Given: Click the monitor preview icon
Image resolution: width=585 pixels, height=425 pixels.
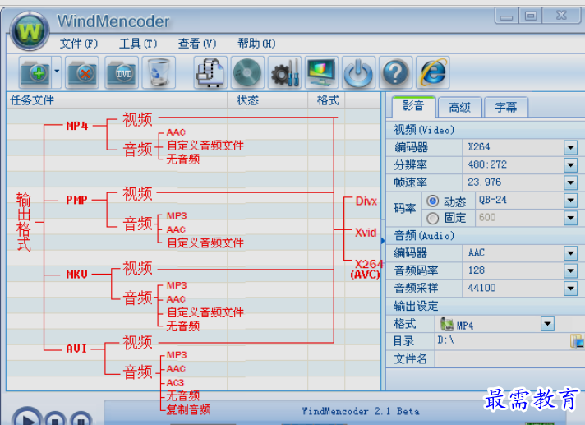Looking at the screenshot, I should click(x=321, y=72).
